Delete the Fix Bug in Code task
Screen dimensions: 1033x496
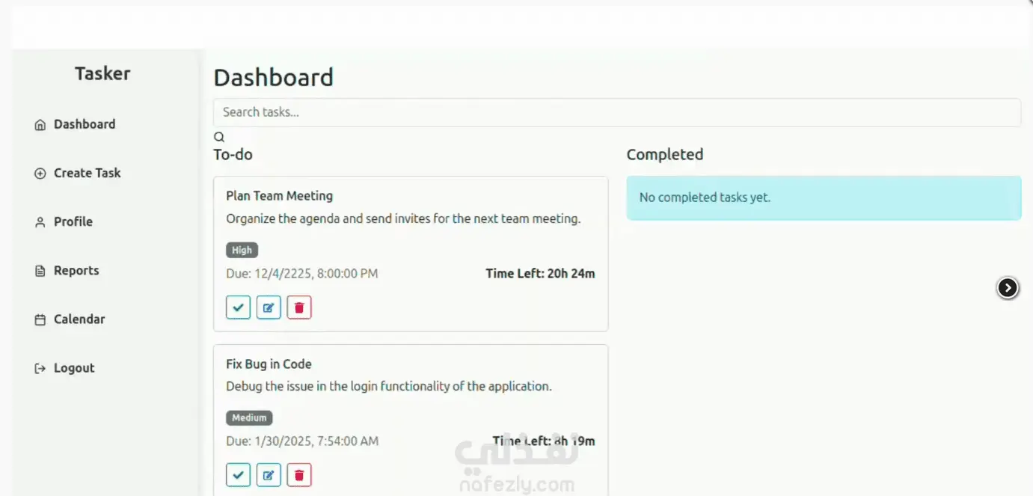pyautogui.click(x=299, y=475)
